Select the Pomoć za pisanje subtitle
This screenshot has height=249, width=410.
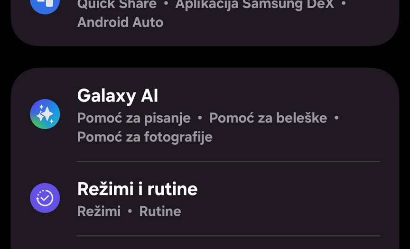point(134,118)
